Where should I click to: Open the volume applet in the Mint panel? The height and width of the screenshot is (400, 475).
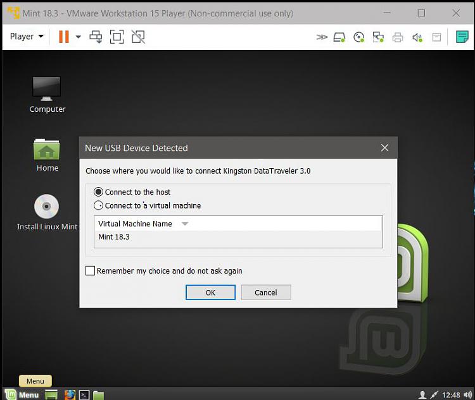point(468,394)
